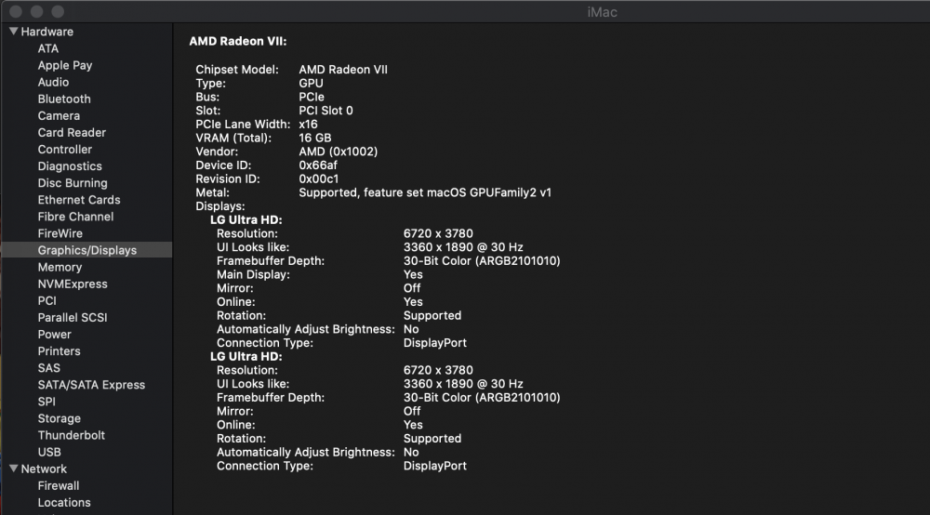930x515 pixels.
Task: Select NVMExpress in the sidebar
Action: pos(73,284)
